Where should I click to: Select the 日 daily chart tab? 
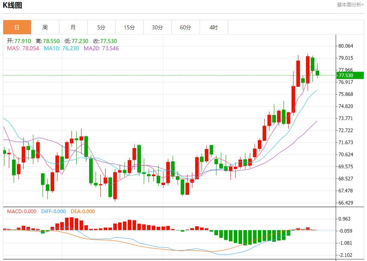pyautogui.click(x=17, y=27)
